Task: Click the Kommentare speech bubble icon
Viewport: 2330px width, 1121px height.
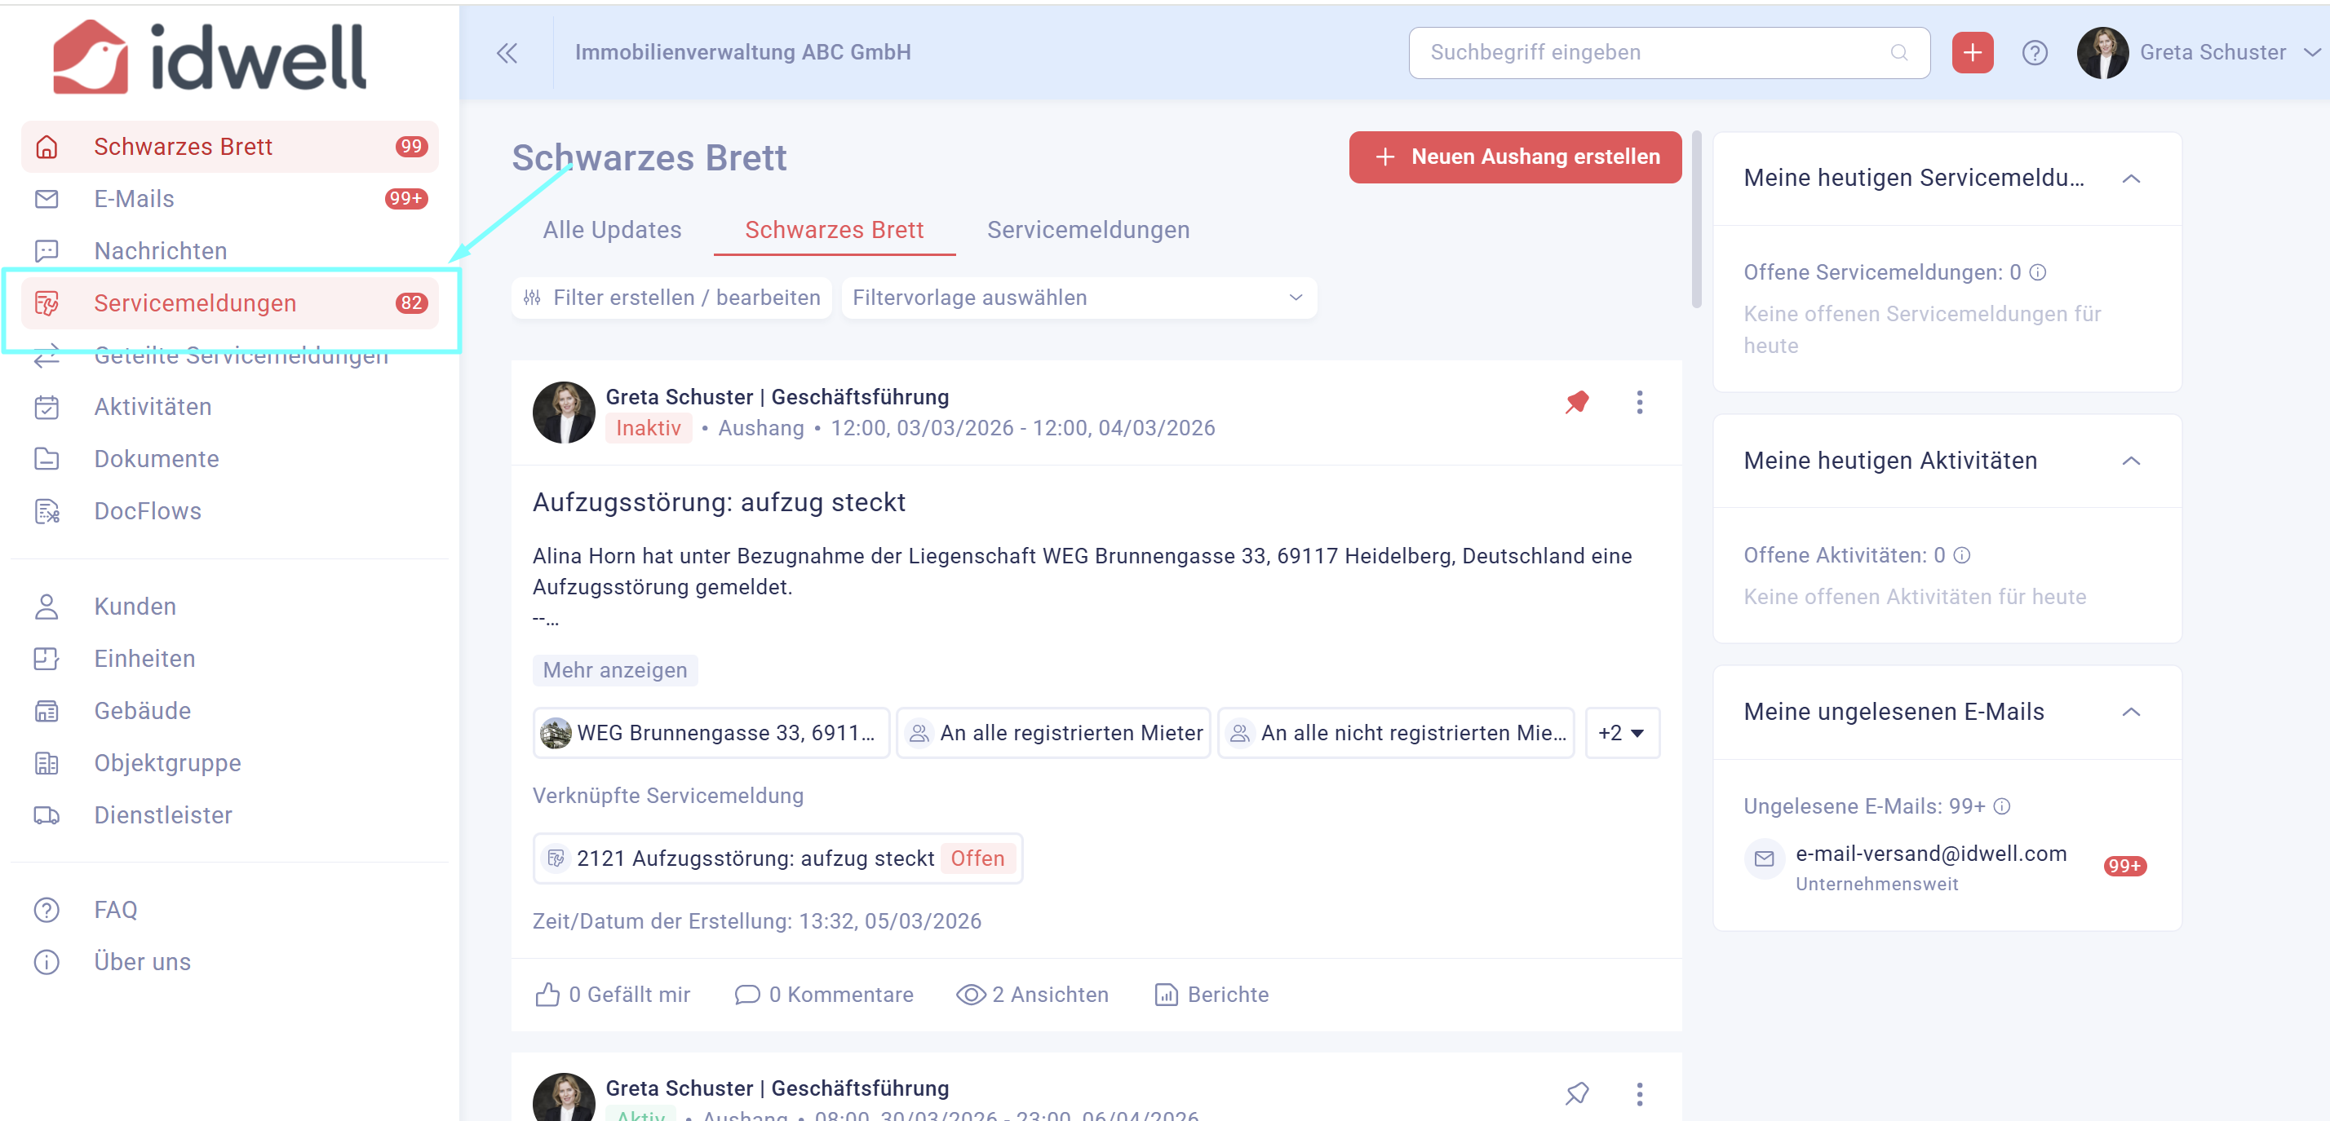Action: tap(747, 995)
